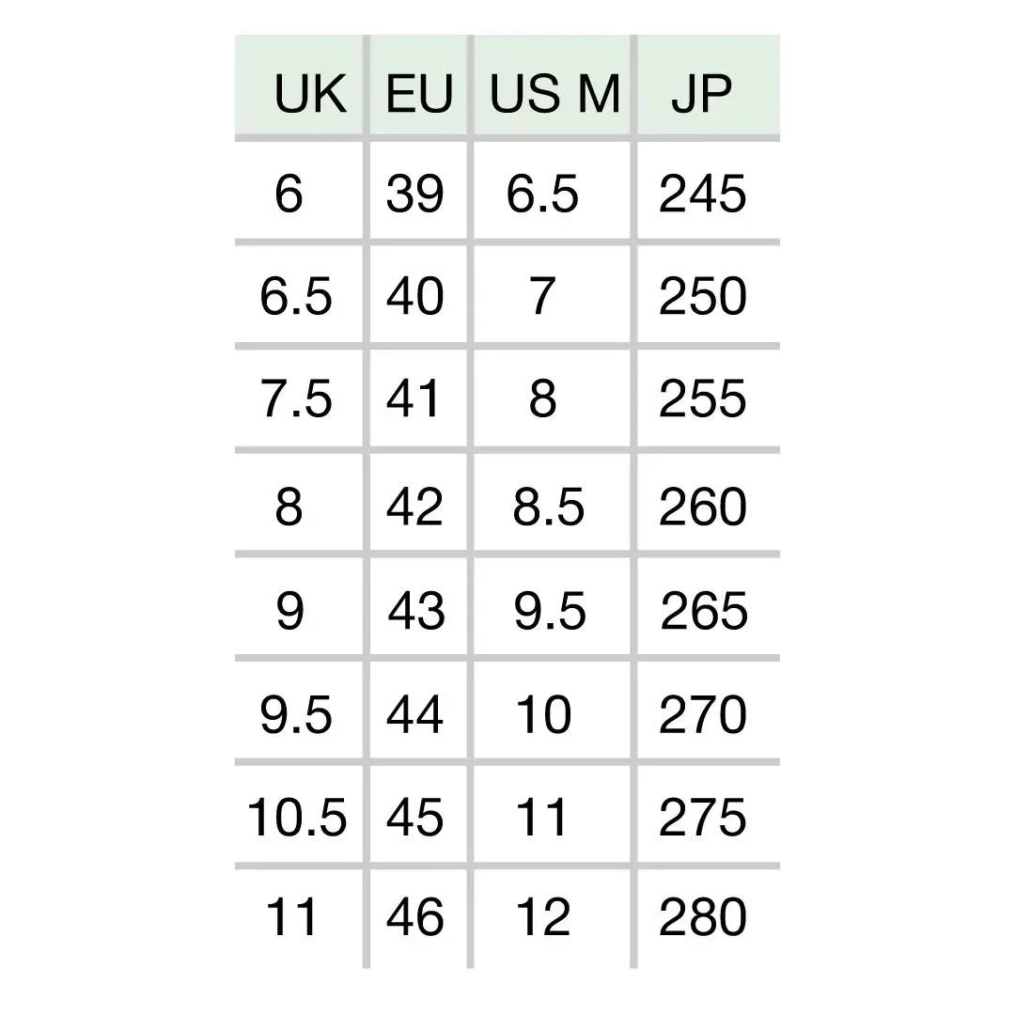Viewport: 1015px width, 1015px height.
Task: Click the JP 265 cell
Action: click(704, 612)
